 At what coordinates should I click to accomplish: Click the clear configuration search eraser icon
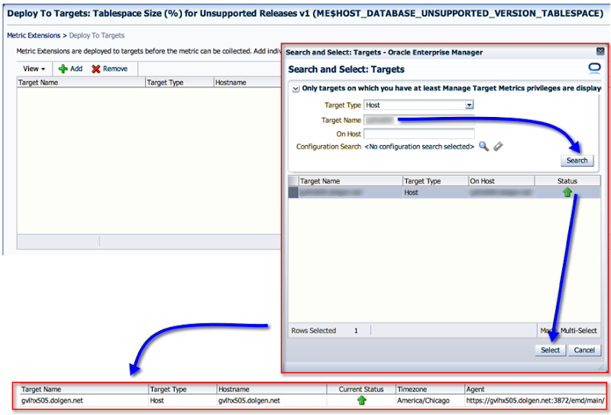point(498,146)
